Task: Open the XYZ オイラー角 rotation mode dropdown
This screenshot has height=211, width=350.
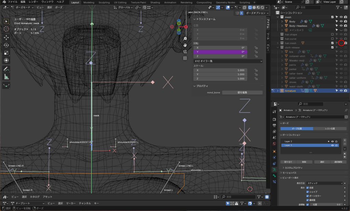Action: [x=228, y=61]
